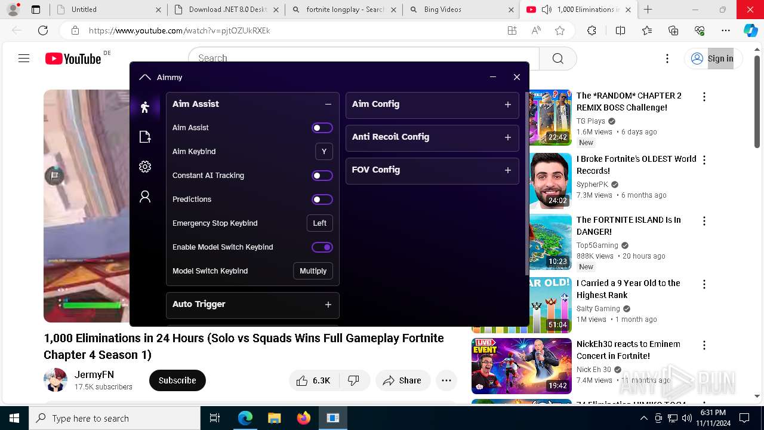Click Windows Start button
764x430 pixels.
pos(14,418)
